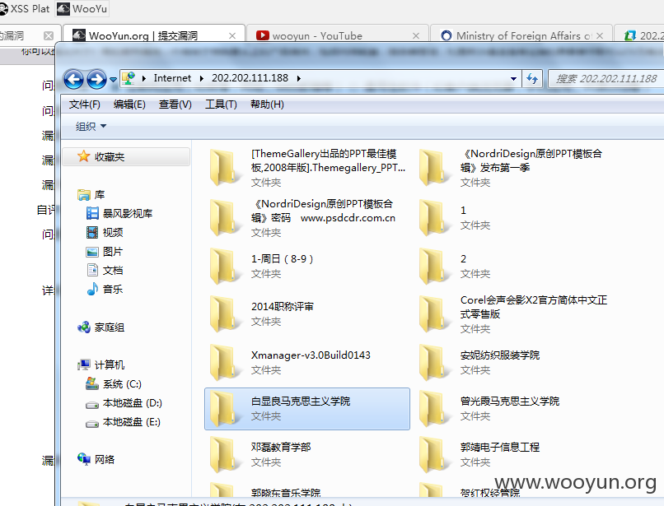664x506 pixels.
Task: Open the 帮助(H) menu
Action: coord(267,104)
